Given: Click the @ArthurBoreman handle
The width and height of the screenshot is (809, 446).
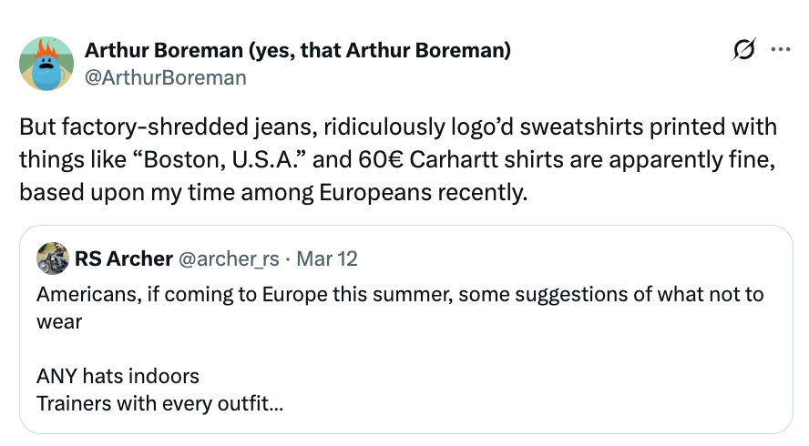Looking at the screenshot, I should click(x=165, y=77).
